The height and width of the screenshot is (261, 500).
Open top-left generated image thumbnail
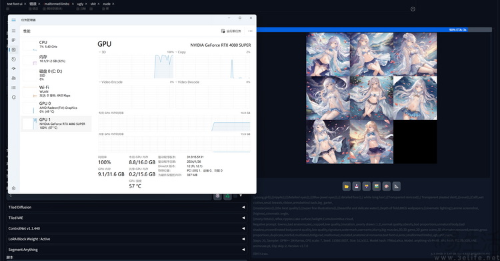pyautogui.click(x=328, y=54)
